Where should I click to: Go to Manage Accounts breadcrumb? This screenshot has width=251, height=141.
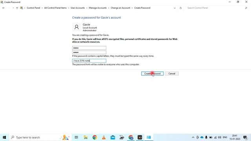[x=98, y=8]
